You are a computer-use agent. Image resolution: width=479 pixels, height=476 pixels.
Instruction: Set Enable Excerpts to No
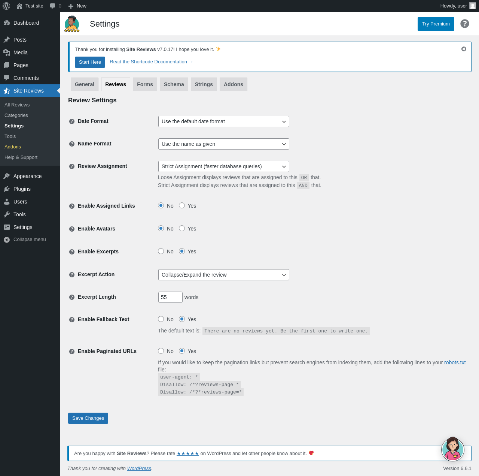point(161,251)
